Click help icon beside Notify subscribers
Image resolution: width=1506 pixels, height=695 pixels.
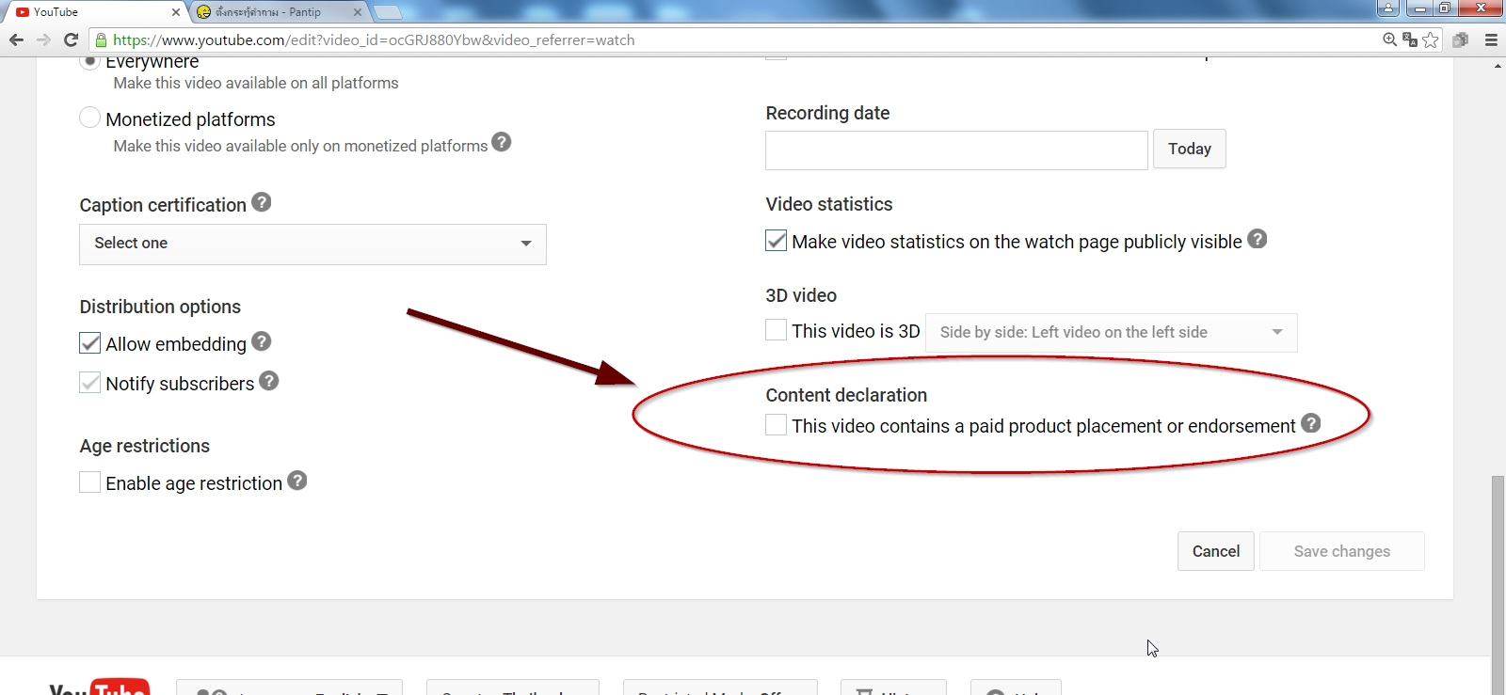(269, 381)
